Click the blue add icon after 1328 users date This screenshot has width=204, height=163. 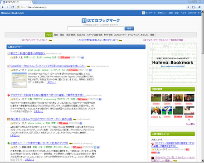tap(83, 58)
